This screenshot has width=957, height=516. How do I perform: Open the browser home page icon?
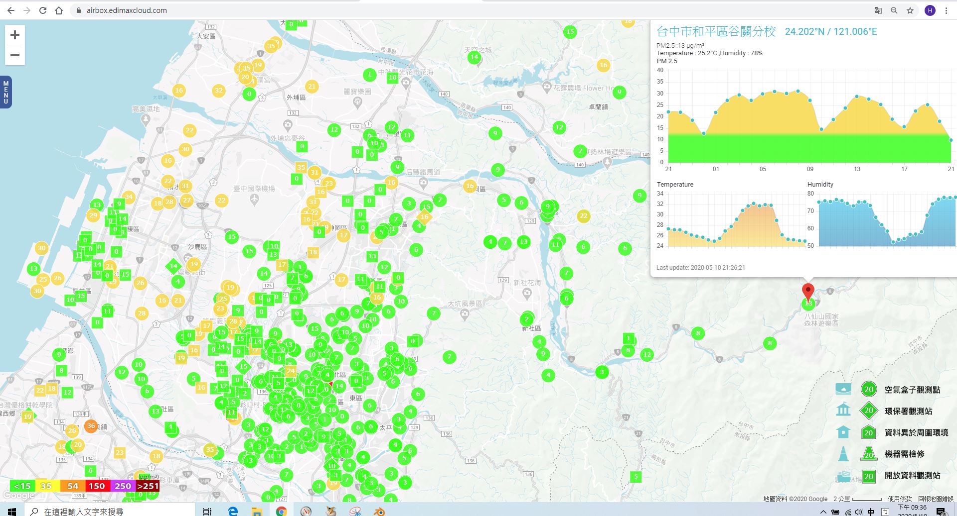pyautogui.click(x=59, y=10)
